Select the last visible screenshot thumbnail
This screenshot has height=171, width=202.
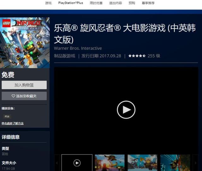click(x=175, y=163)
